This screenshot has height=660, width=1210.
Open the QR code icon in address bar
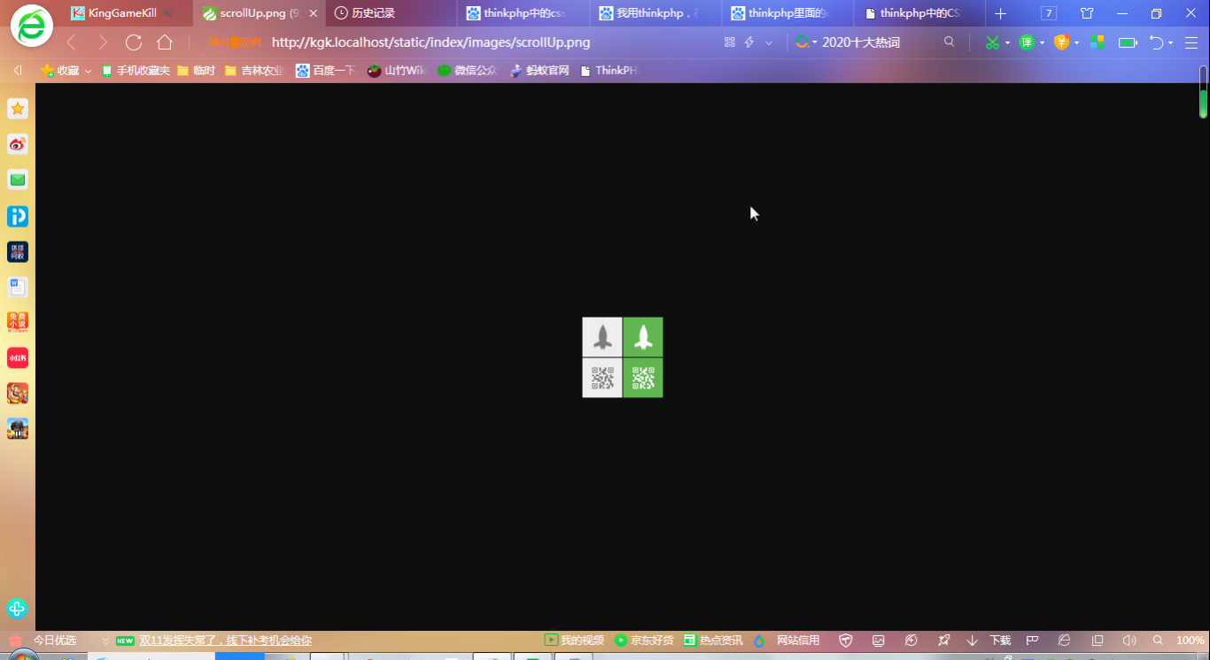730,42
